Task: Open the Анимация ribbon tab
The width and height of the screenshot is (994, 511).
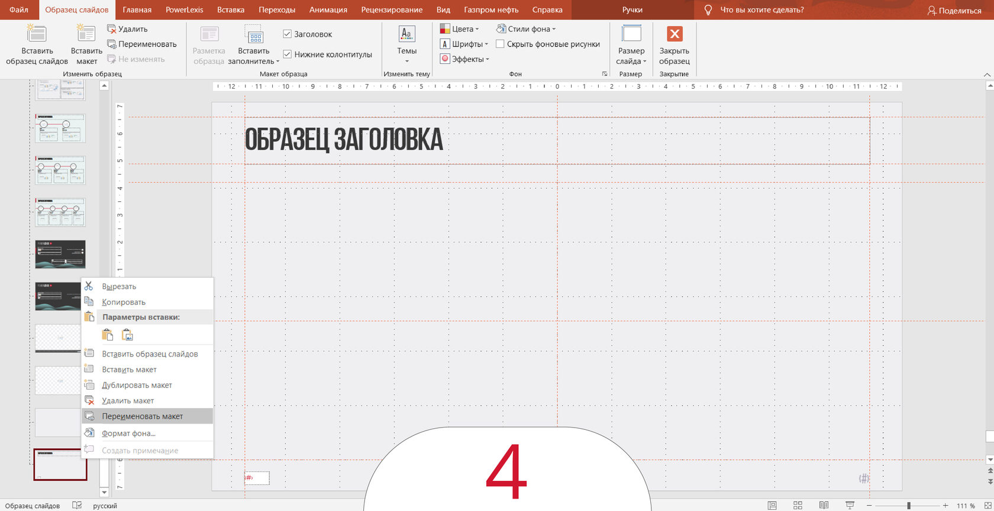Action: 328,9
